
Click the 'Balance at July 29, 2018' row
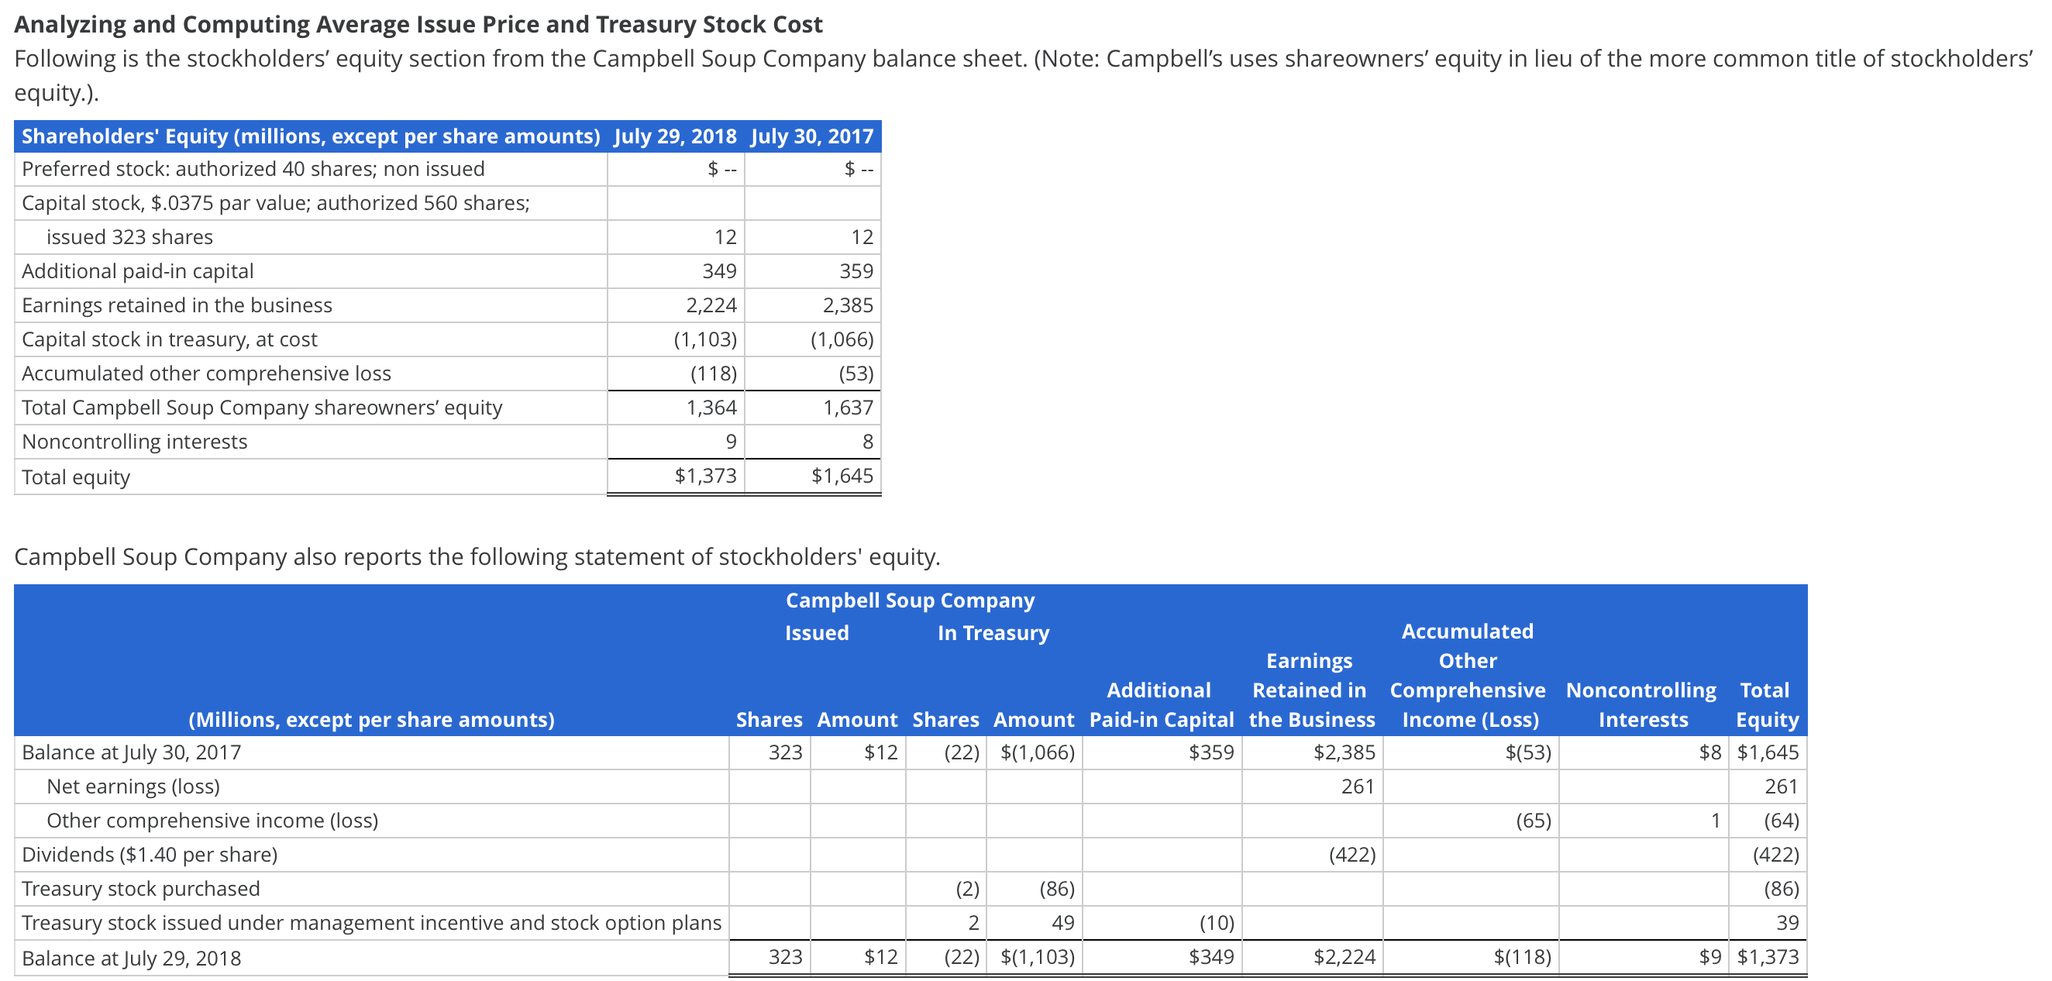pos(132,958)
